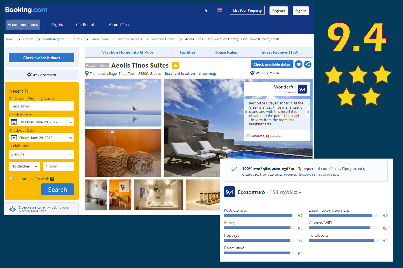Viewport: 403px width, 268px height.
Task: Click the Tinos Town destination input field
Action: [x=42, y=106]
